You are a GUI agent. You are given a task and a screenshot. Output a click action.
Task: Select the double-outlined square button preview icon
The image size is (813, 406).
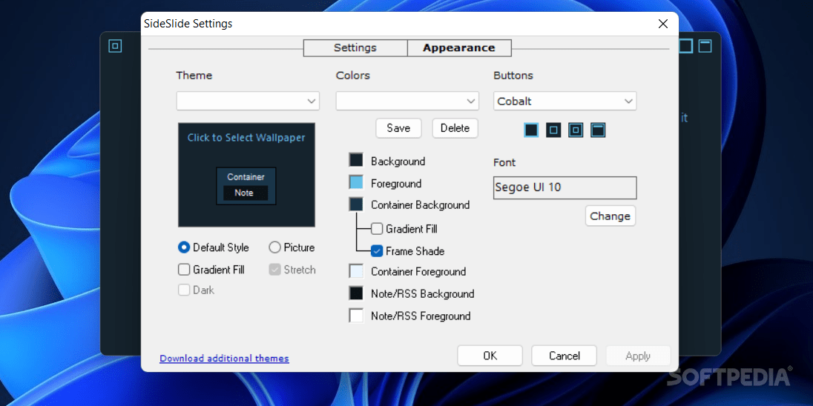click(576, 130)
